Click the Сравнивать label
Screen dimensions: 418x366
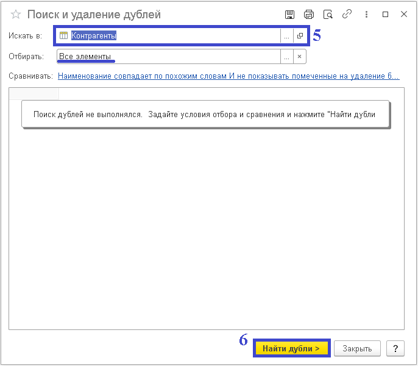click(x=31, y=76)
